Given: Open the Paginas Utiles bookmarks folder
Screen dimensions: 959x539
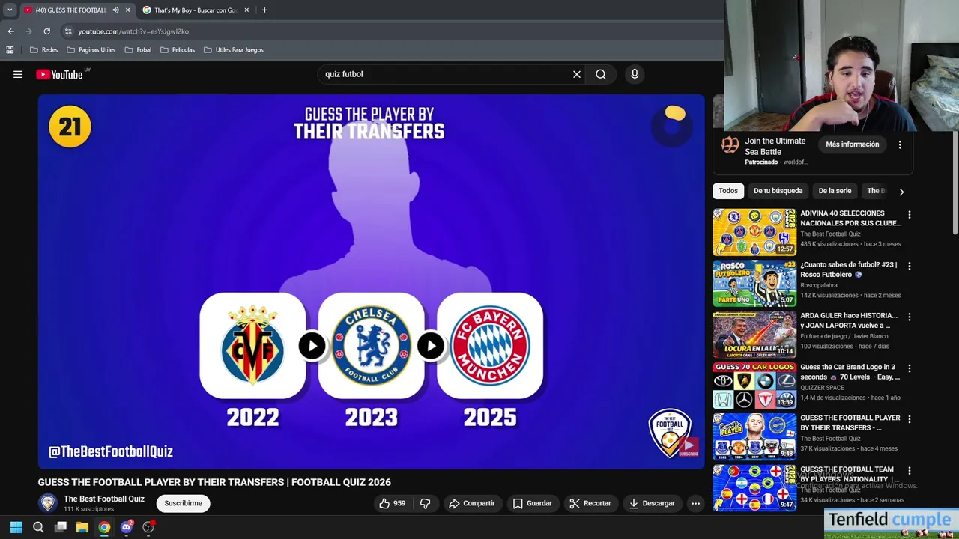Looking at the screenshot, I should (91, 50).
